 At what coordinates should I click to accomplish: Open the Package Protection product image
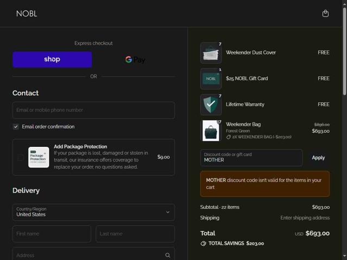pos(39,157)
